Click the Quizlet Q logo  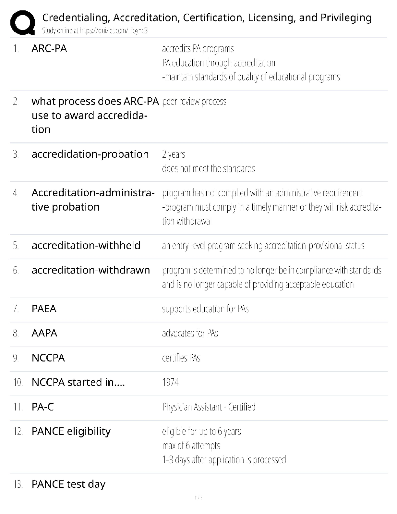click(23, 22)
